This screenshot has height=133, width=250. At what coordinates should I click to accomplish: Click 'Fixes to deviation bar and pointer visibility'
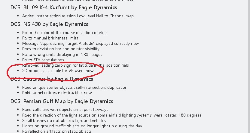tap(61, 49)
